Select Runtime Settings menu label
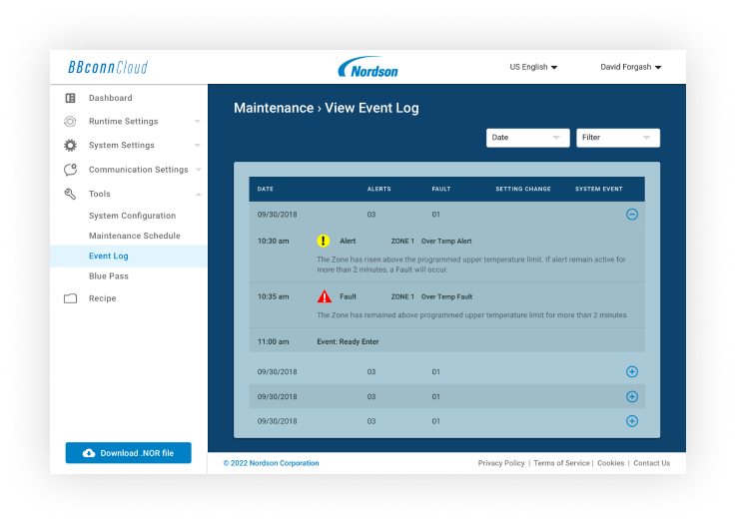 (x=124, y=122)
